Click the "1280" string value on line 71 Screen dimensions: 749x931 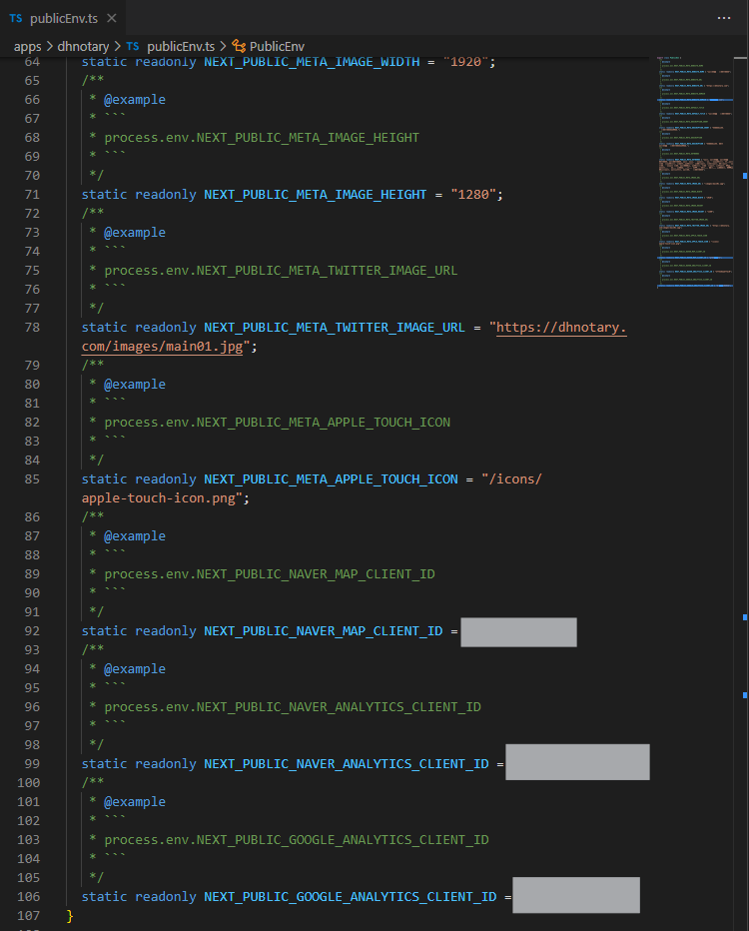471,195
